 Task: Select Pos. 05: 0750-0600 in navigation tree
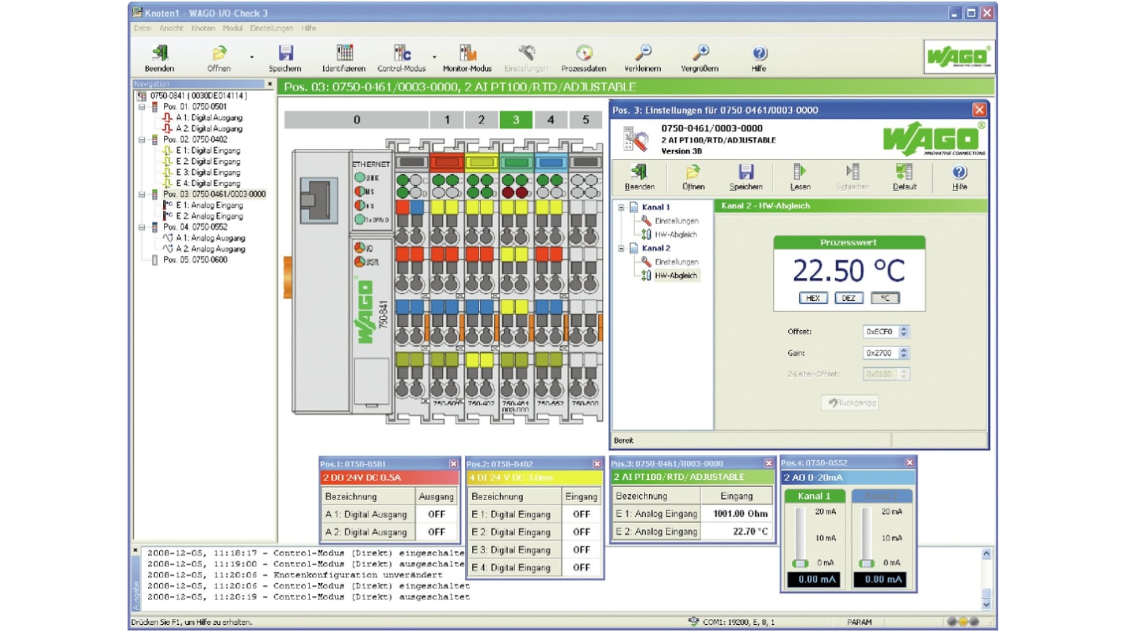pyautogui.click(x=195, y=260)
